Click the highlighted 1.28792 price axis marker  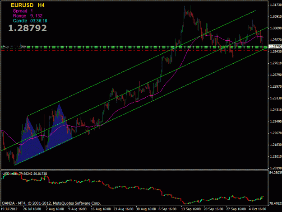275,47
